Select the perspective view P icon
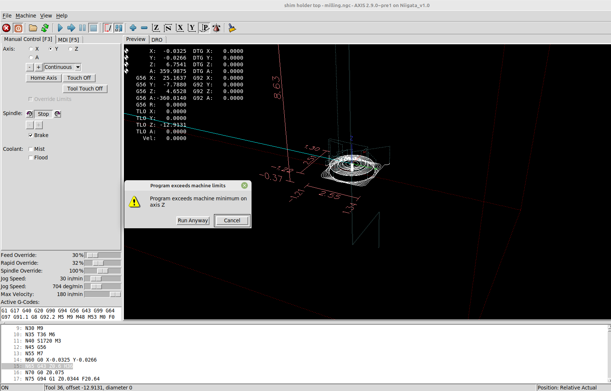Image resolution: width=611 pixels, height=391 pixels. coord(204,28)
